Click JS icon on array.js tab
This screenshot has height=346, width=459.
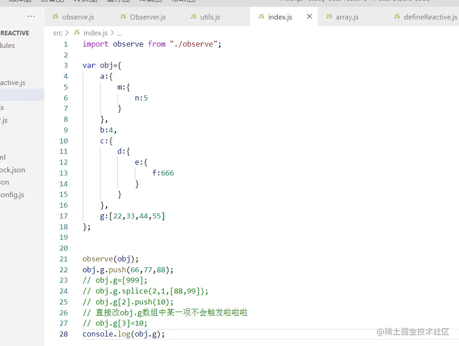[329, 17]
